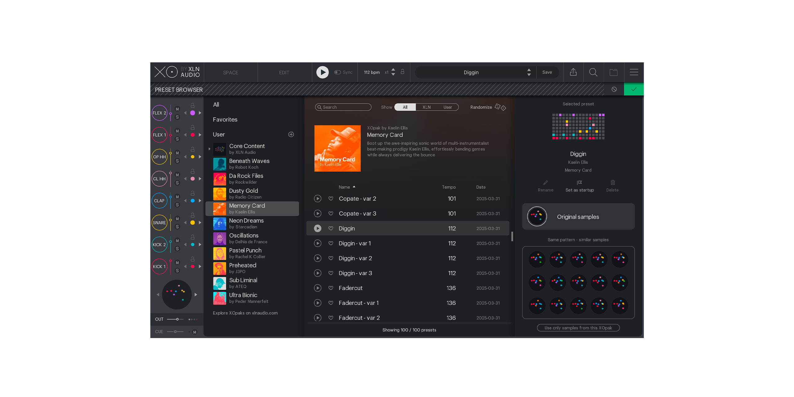Sort list by Tempo column

[x=448, y=187]
